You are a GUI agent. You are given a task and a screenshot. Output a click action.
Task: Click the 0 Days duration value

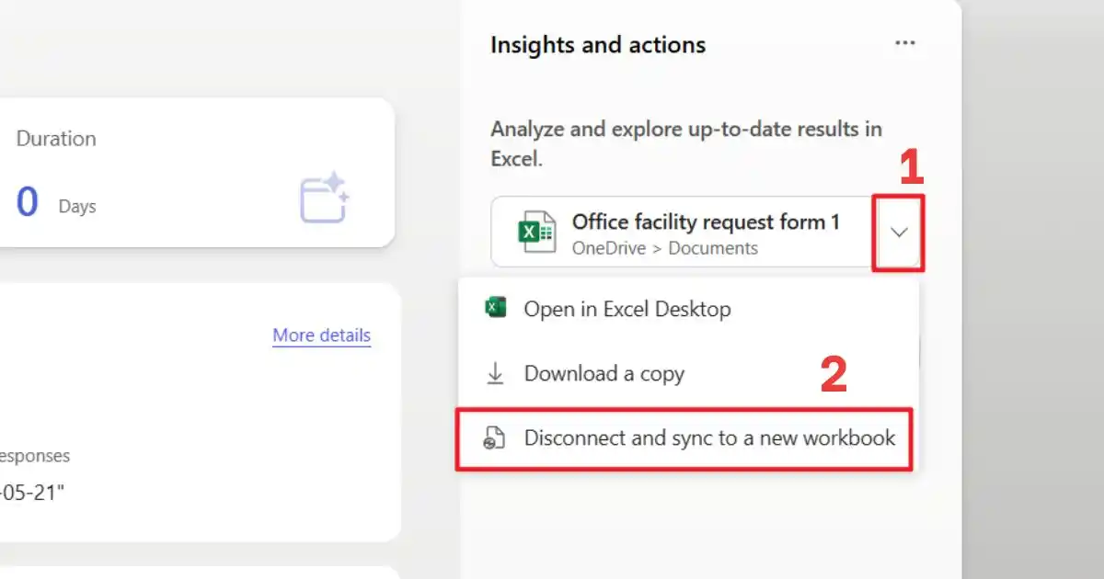click(x=56, y=201)
